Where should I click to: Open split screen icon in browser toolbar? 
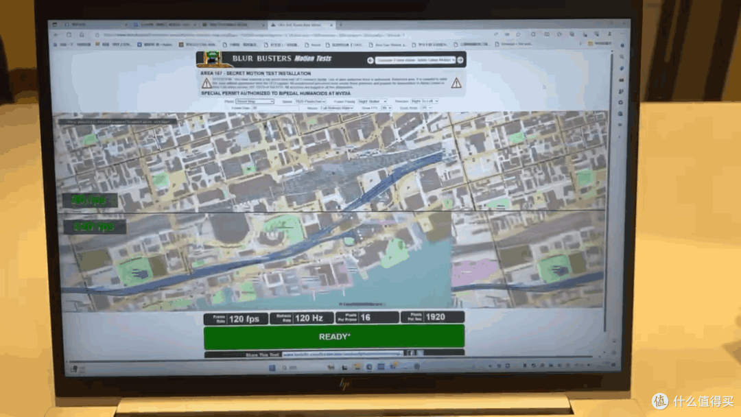(x=547, y=34)
